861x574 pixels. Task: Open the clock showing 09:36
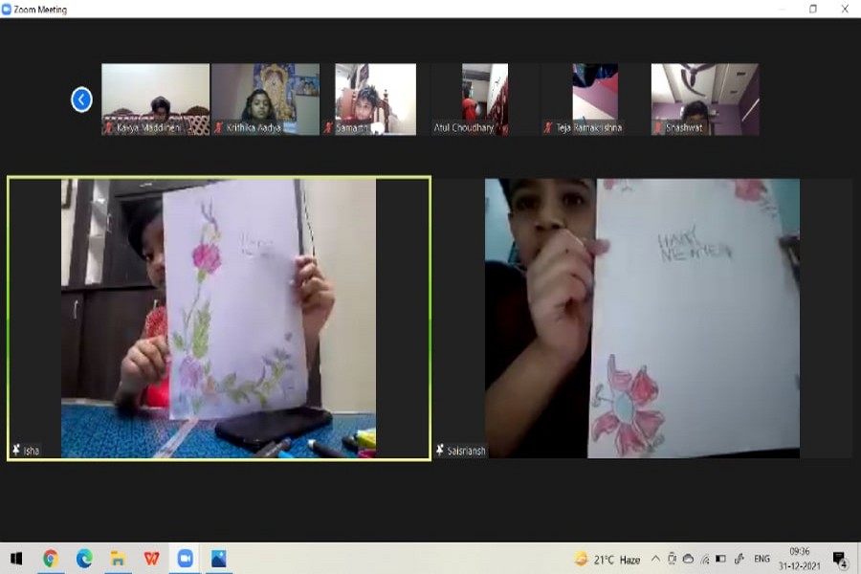pyautogui.click(x=800, y=559)
